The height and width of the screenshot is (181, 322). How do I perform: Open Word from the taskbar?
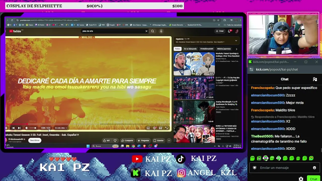click(139, 146)
